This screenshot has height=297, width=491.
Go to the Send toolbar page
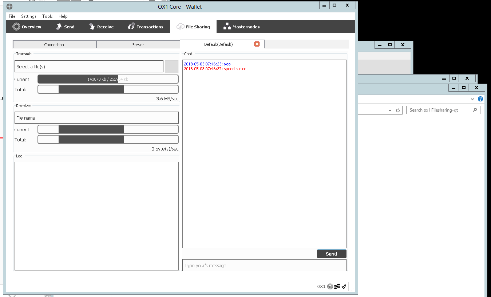pos(65,27)
